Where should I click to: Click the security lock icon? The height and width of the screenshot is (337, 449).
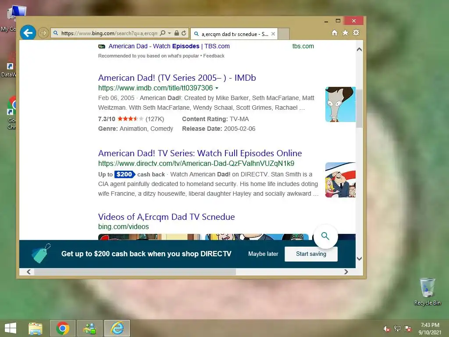pos(177,33)
